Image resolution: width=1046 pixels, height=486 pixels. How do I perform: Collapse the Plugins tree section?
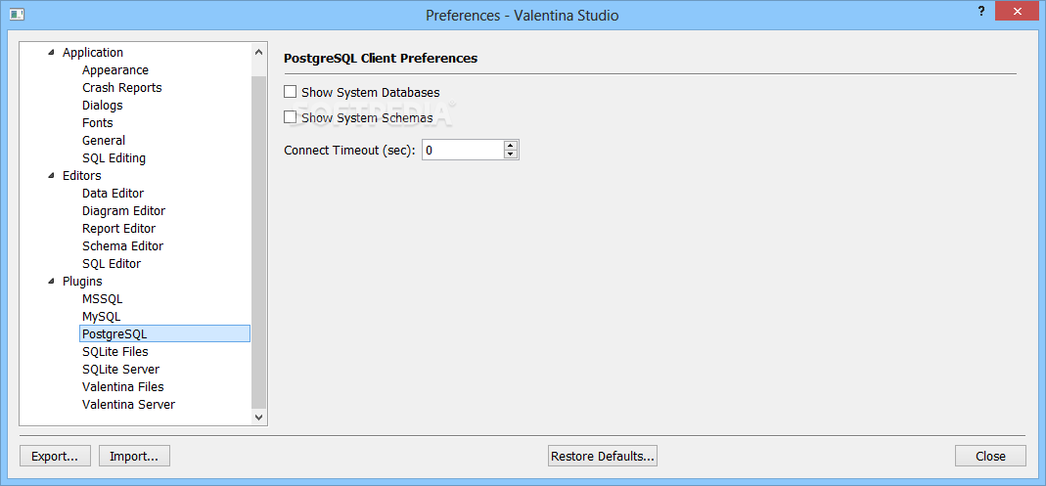coord(51,282)
